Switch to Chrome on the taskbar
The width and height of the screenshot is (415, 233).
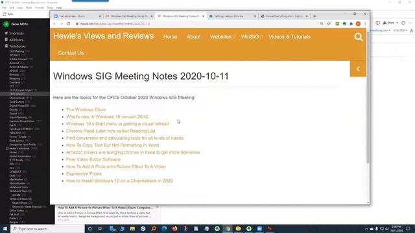click(x=228, y=228)
